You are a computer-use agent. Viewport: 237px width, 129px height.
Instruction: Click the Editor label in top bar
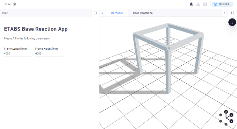(x=8, y=4)
